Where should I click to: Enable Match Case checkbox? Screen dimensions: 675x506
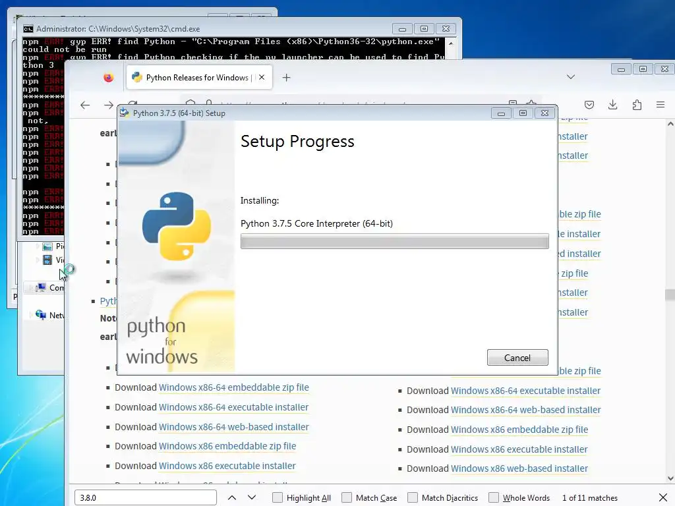pos(347,497)
